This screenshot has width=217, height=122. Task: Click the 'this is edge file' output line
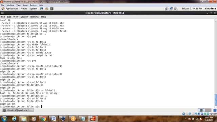pos(11,58)
